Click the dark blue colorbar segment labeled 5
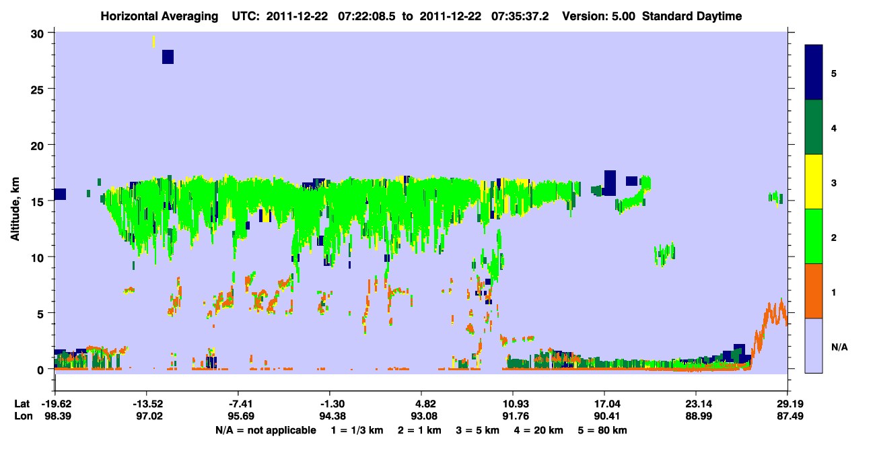 pos(814,72)
